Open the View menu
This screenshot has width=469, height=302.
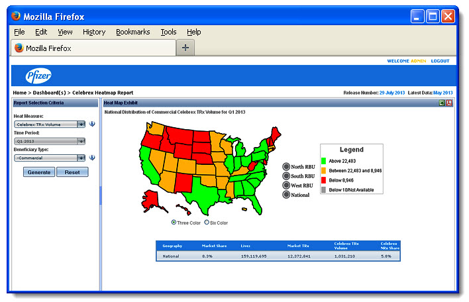[65, 32]
